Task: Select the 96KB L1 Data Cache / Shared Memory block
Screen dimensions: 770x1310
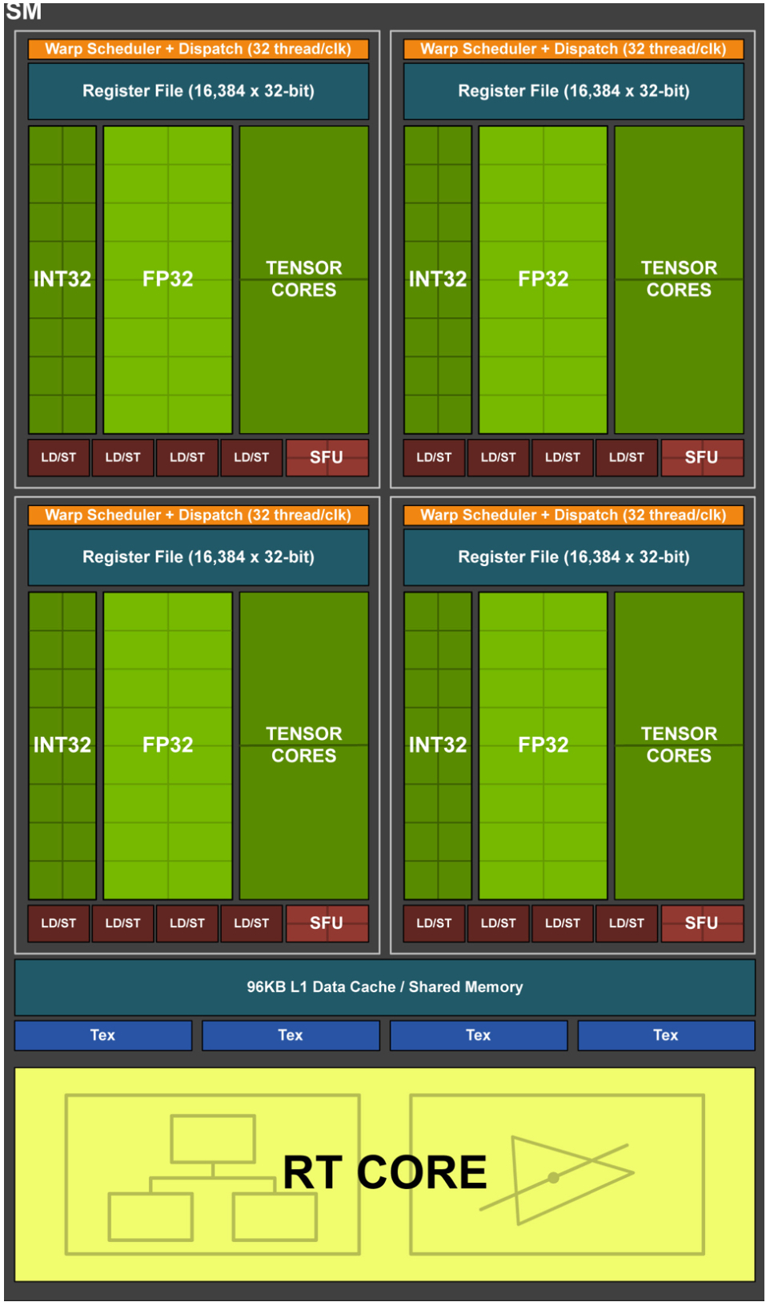Action: point(385,987)
